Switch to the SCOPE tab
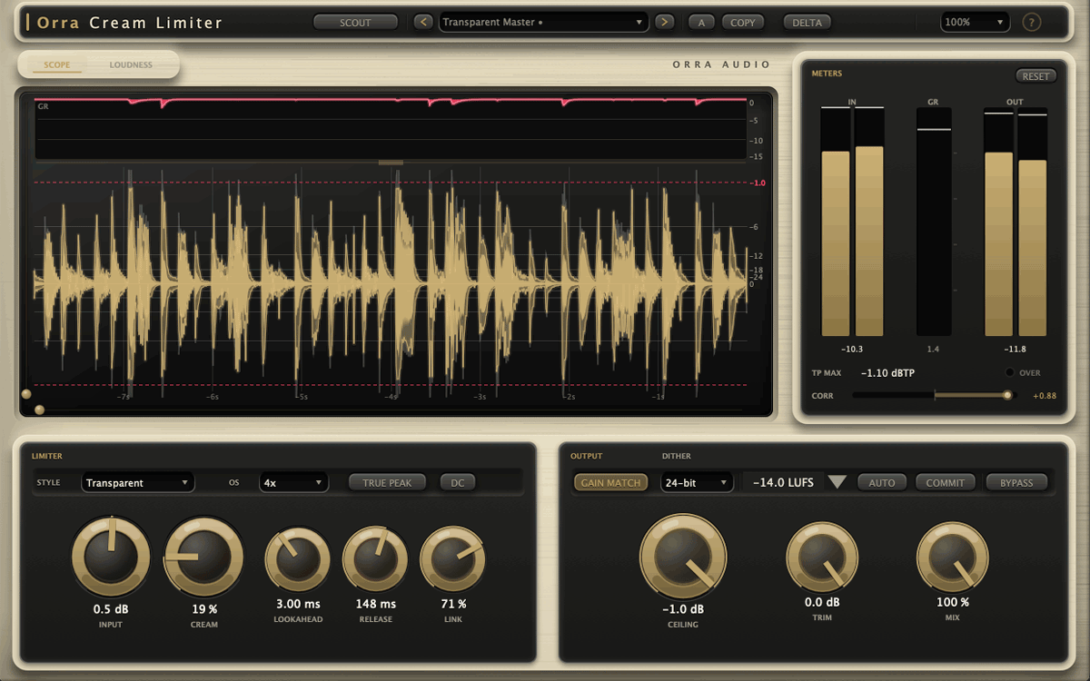 pos(57,65)
